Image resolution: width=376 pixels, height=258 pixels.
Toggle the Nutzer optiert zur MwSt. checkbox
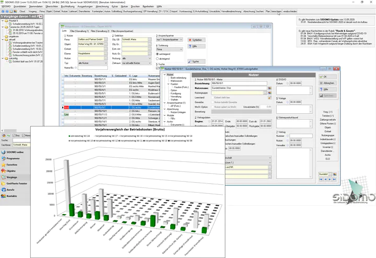click(x=213, y=107)
